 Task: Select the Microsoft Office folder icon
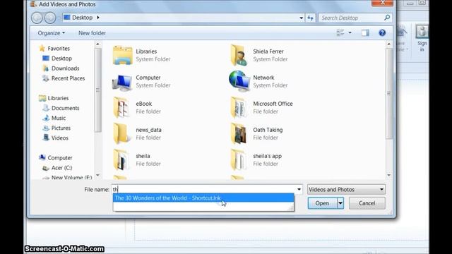tap(239, 107)
